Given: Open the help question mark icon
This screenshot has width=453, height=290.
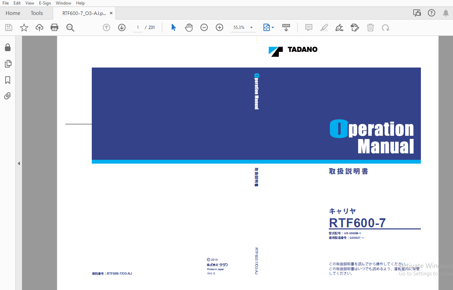Looking at the screenshot, I should pos(431,13).
